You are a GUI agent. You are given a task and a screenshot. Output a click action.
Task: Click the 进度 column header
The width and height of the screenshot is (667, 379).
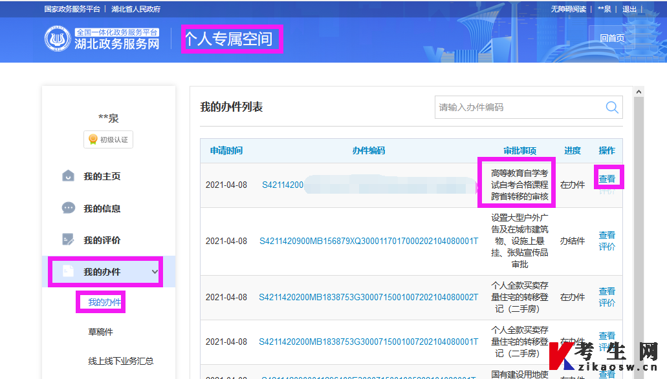click(573, 150)
